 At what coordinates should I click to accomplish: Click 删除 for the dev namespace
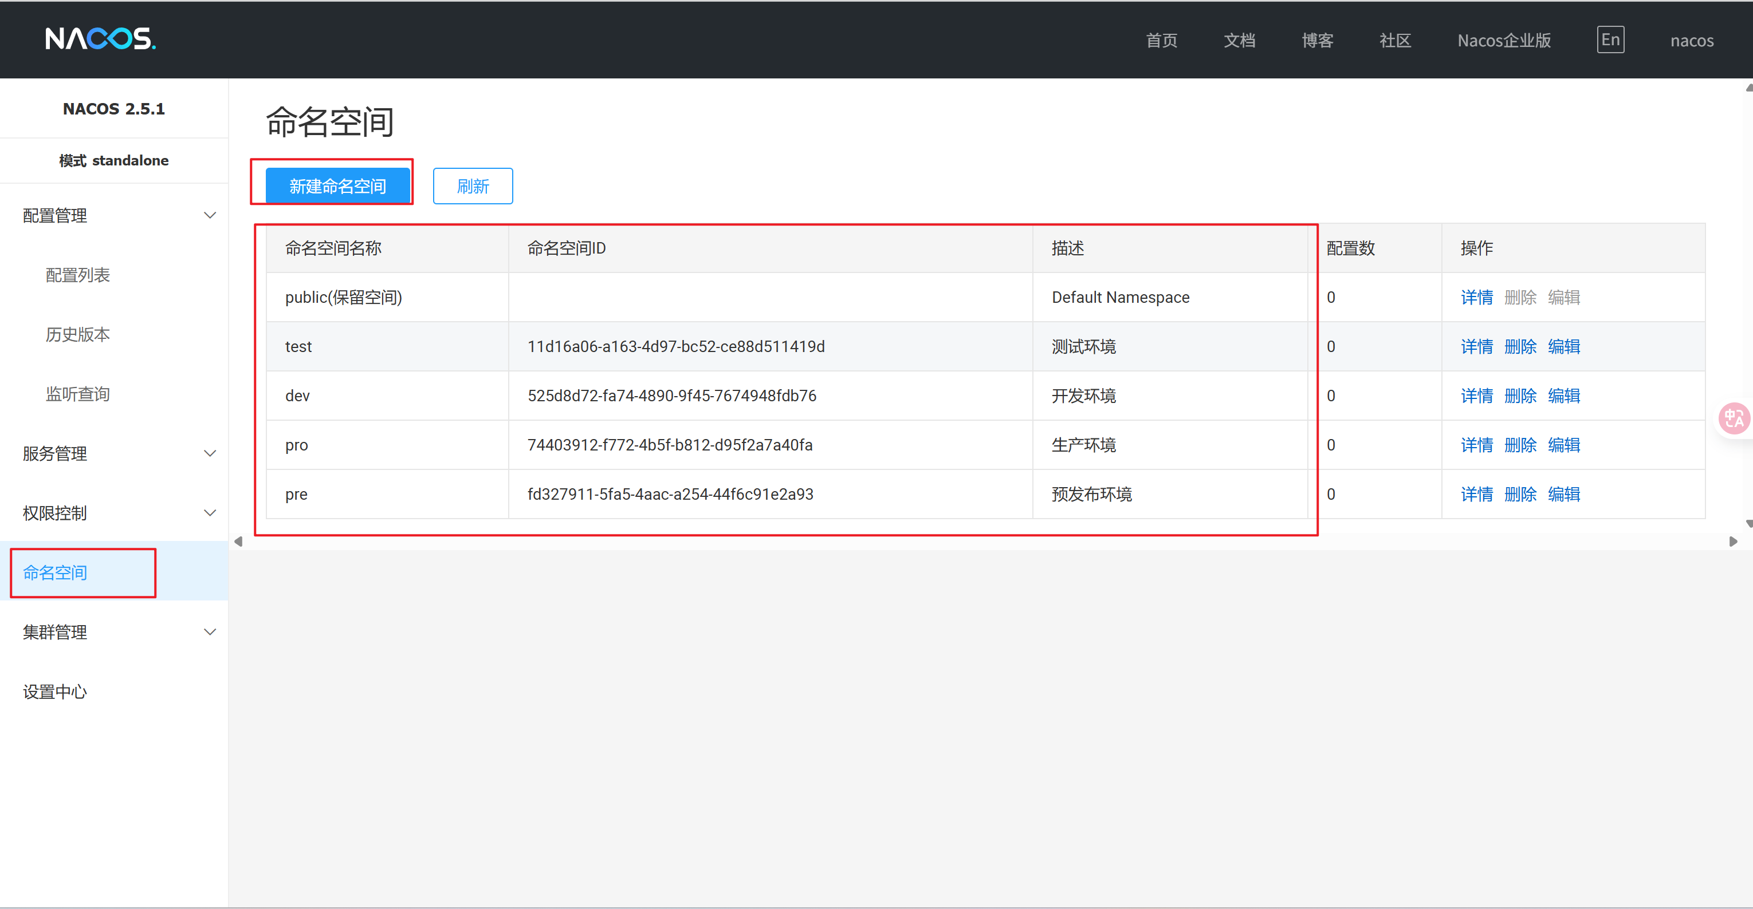coord(1520,396)
